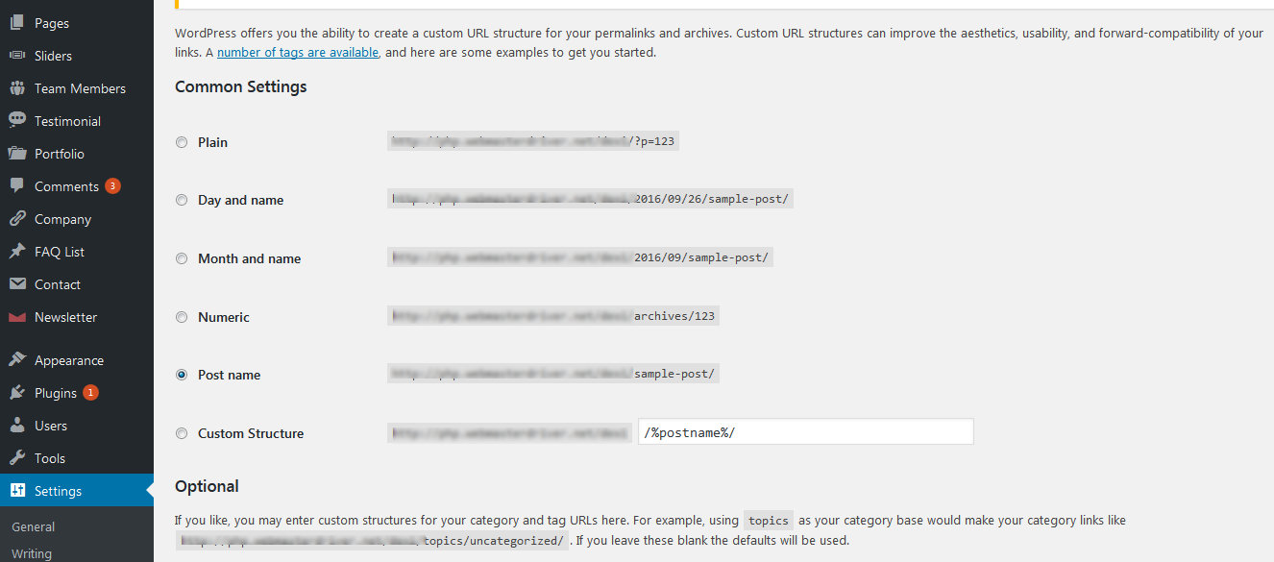Open the Users menu item
1274x562 pixels.
[x=51, y=426]
